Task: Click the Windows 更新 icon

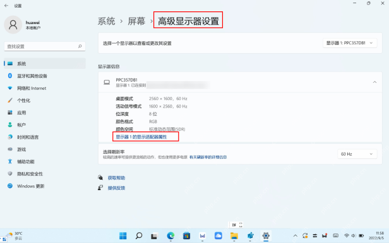Action: [x=10, y=186]
